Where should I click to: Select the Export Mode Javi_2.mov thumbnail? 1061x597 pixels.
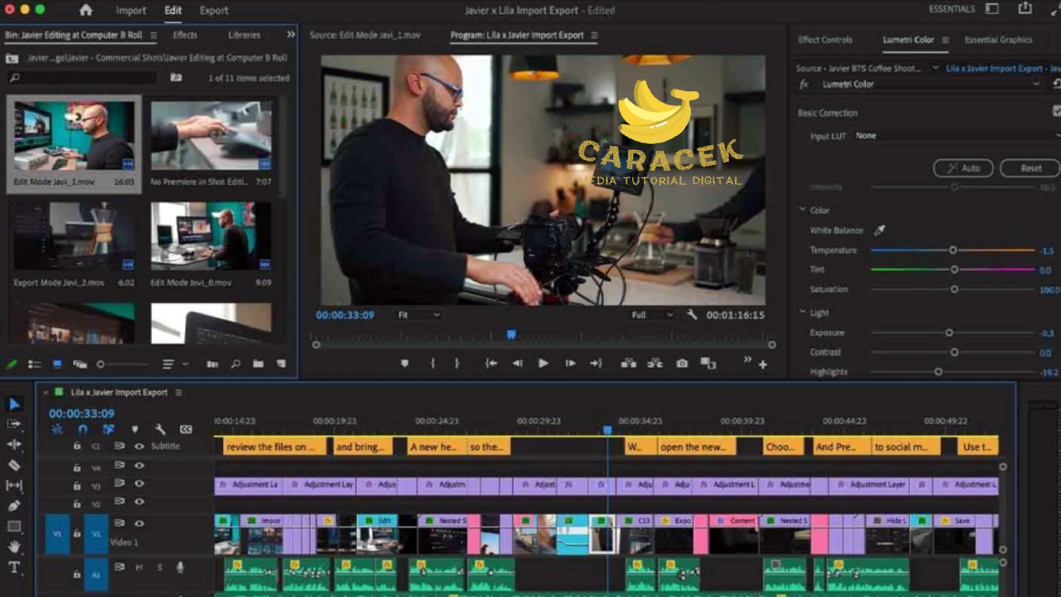[x=74, y=236]
